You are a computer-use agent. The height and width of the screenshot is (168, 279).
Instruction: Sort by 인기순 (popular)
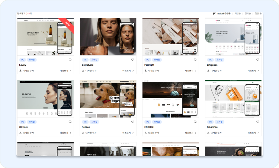click(247, 13)
